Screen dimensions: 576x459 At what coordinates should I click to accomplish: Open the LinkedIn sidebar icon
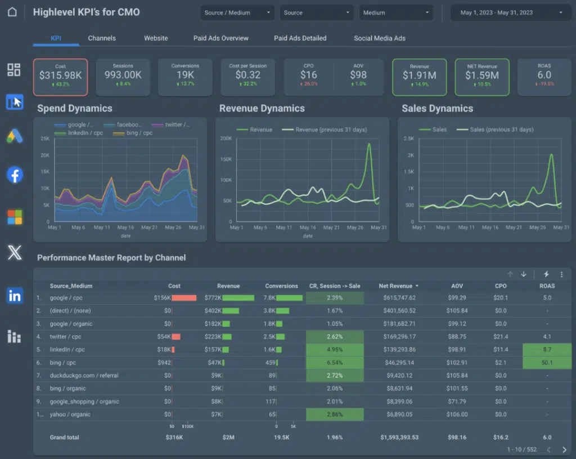[15, 296]
